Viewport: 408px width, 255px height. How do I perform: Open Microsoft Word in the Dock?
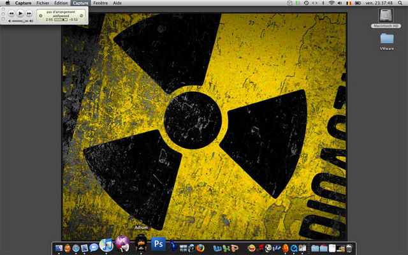[217, 249]
